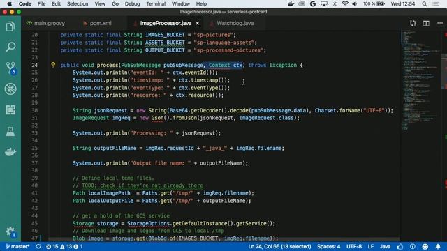
Task: Click the G icon in menu bar
Action: tap(313, 3)
